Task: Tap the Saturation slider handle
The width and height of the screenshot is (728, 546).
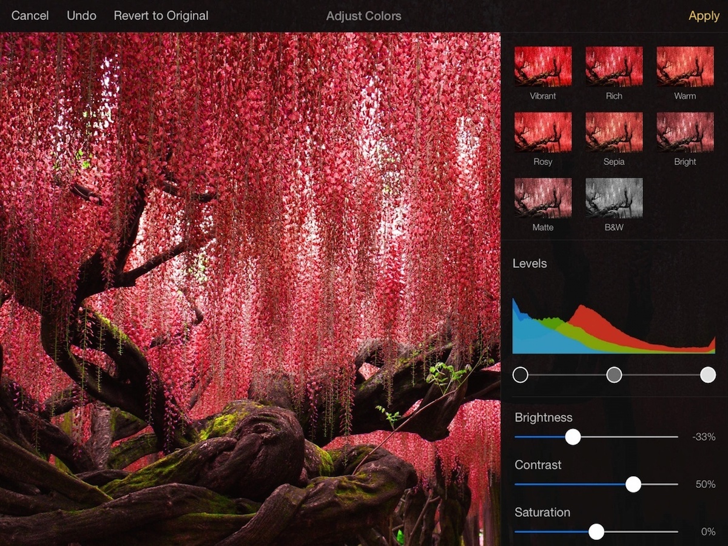Action: (x=596, y=531)
